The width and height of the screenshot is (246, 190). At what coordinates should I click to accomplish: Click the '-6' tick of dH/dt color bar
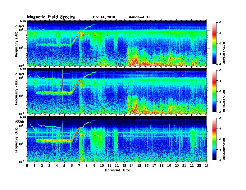(x=220, y=33)
